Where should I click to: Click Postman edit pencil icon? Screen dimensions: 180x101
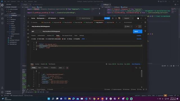(137, 26)
